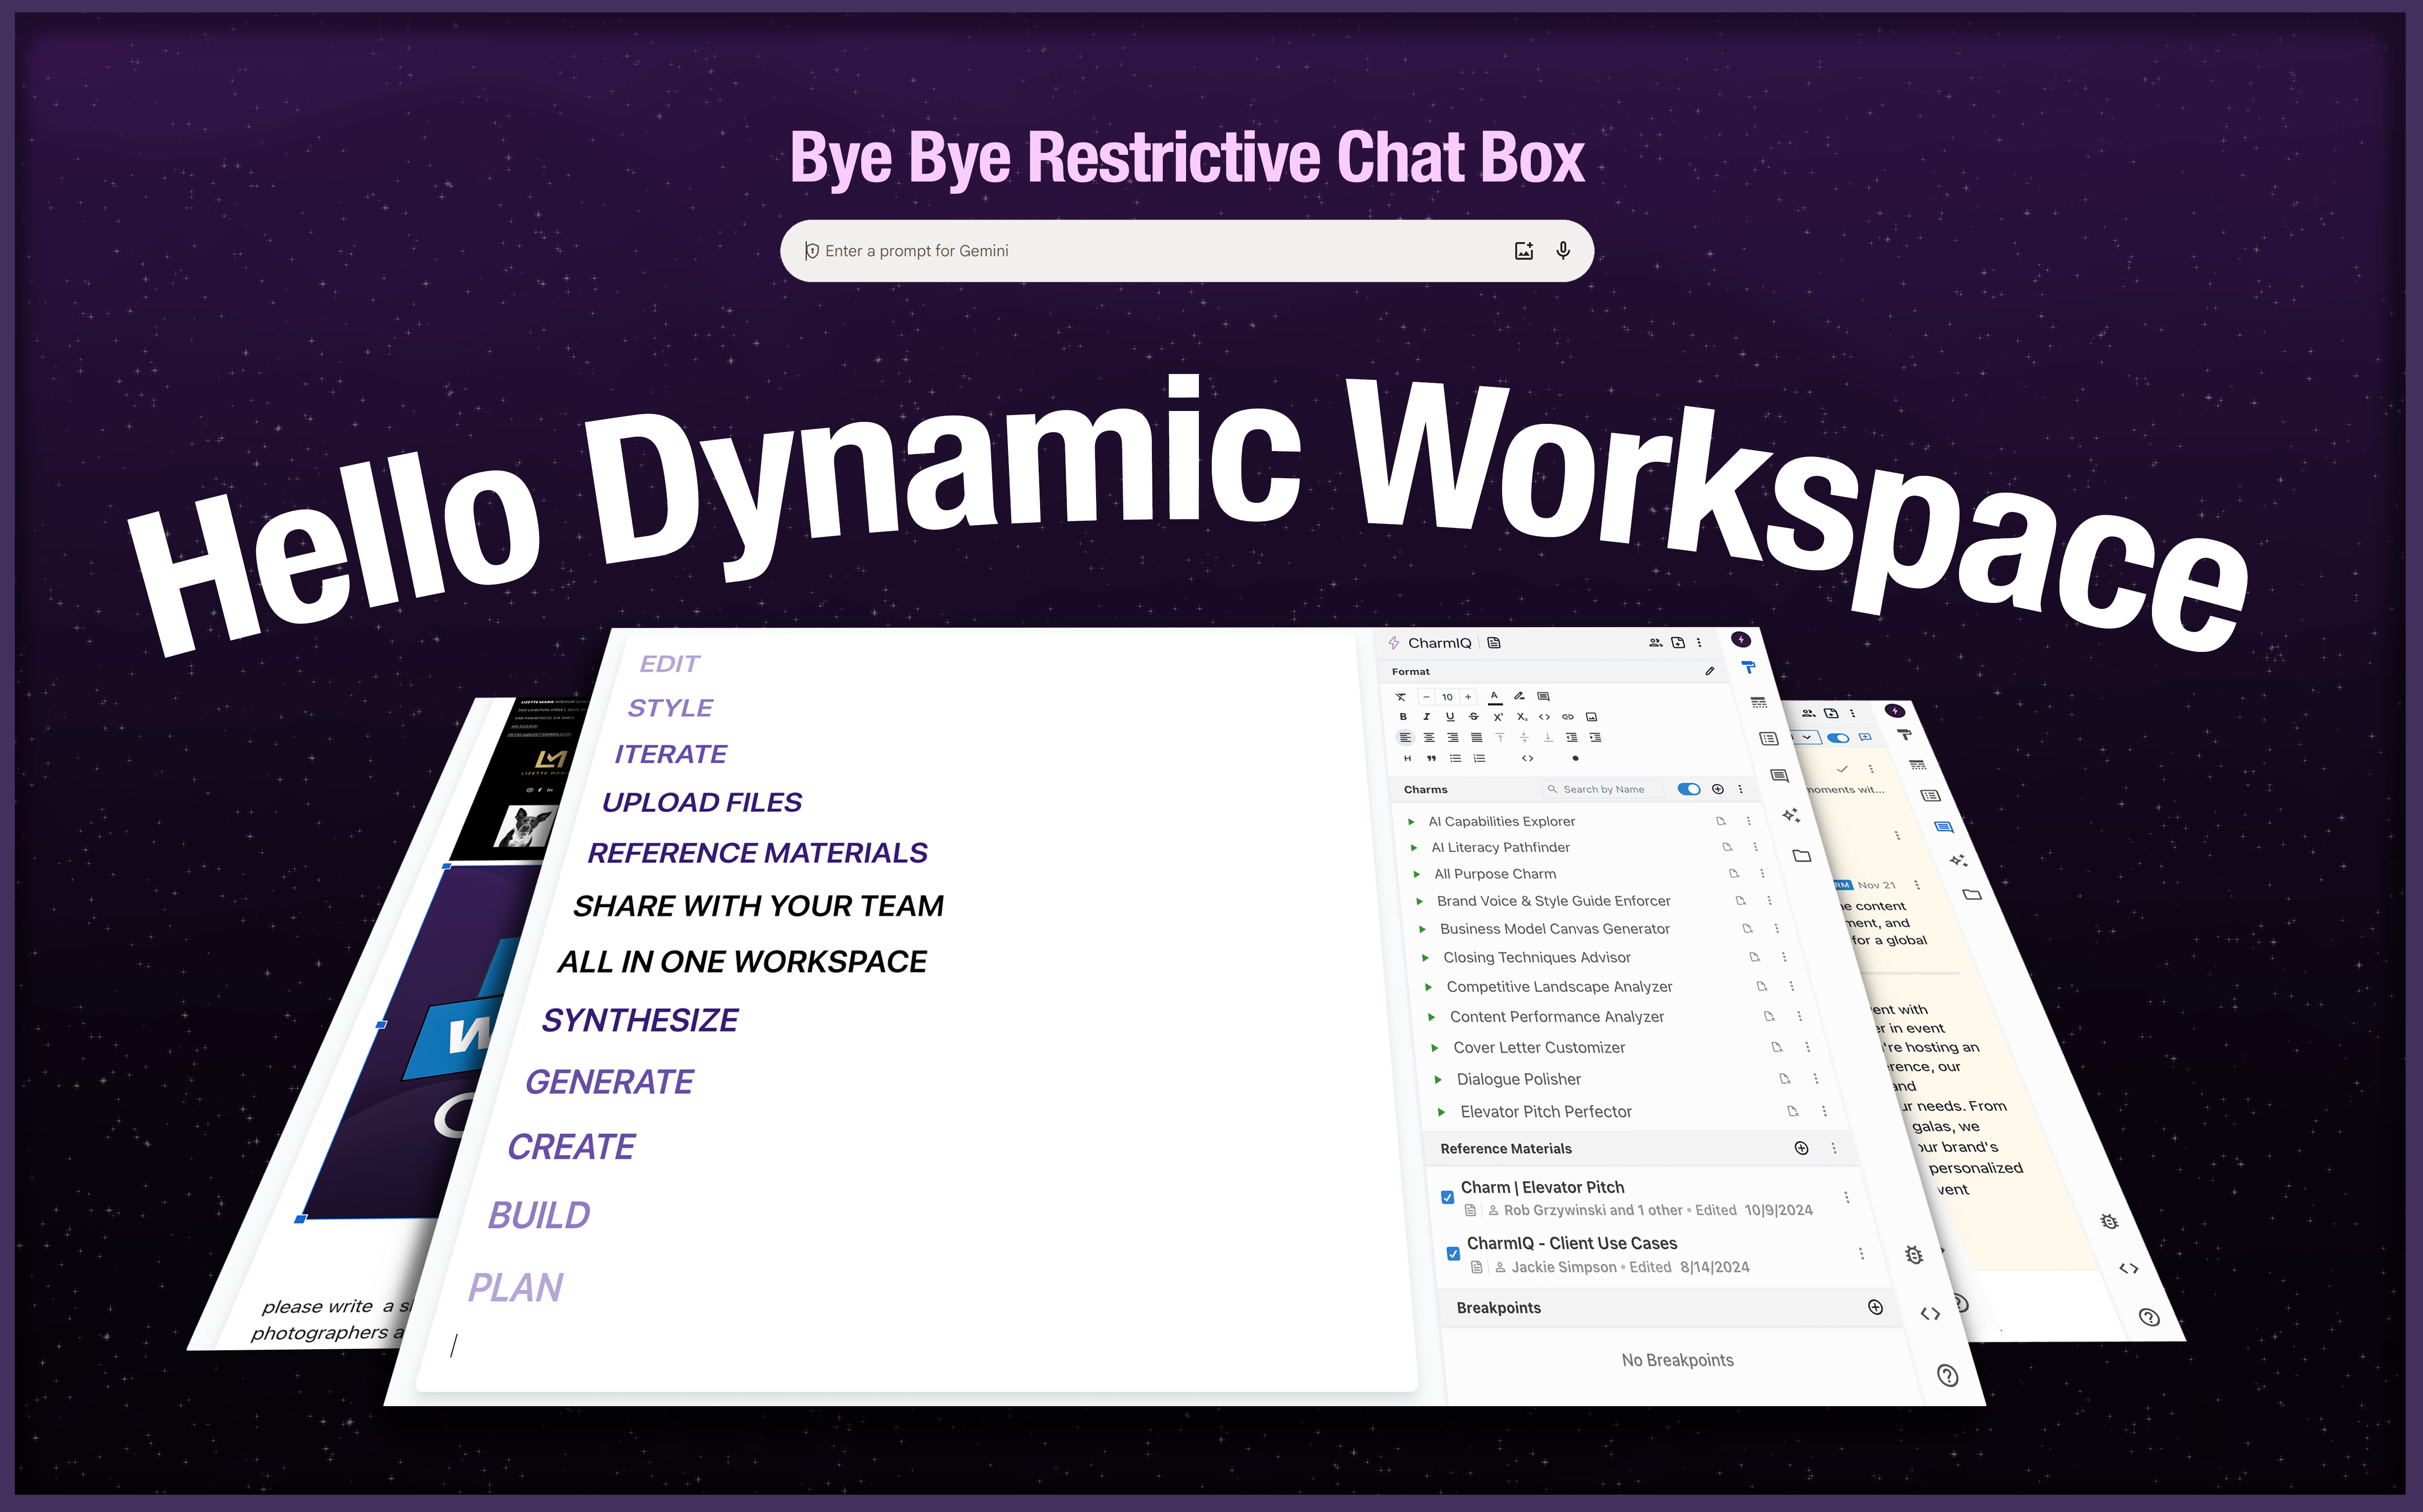Toggle the blue switch in back panel toolbar
This screenshot has height=1512, width=2423.
tap(1838, 738)
